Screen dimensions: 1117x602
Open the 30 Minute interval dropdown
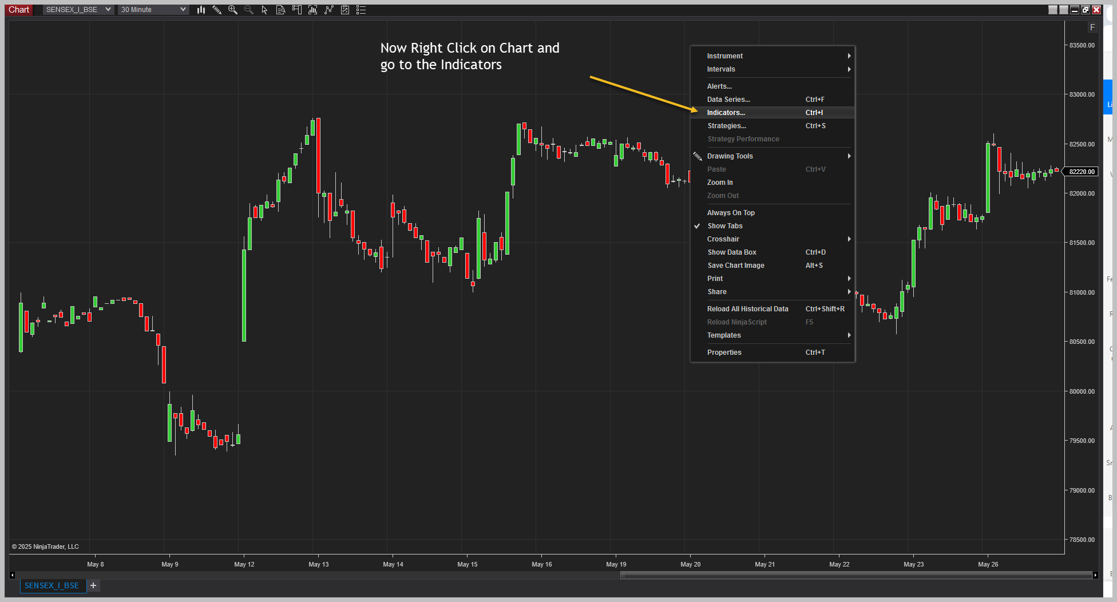point(153,10)
